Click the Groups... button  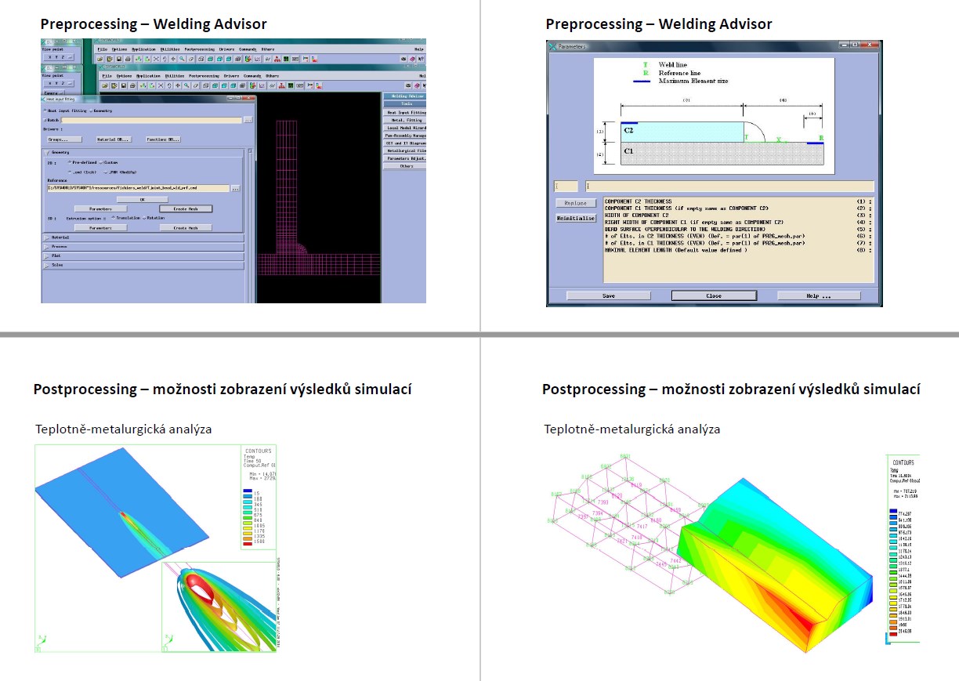pos(65,139)
